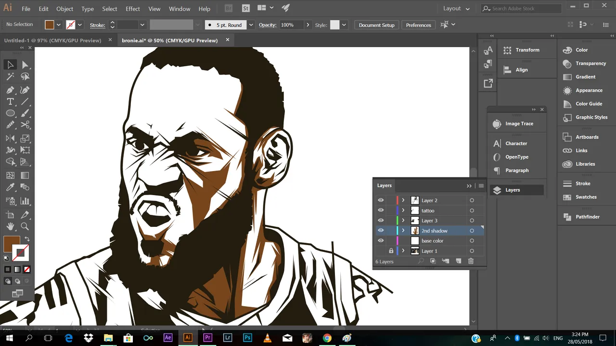Open the Swatches panel
This screenshot has height=346, width=616.
point(587,197)
